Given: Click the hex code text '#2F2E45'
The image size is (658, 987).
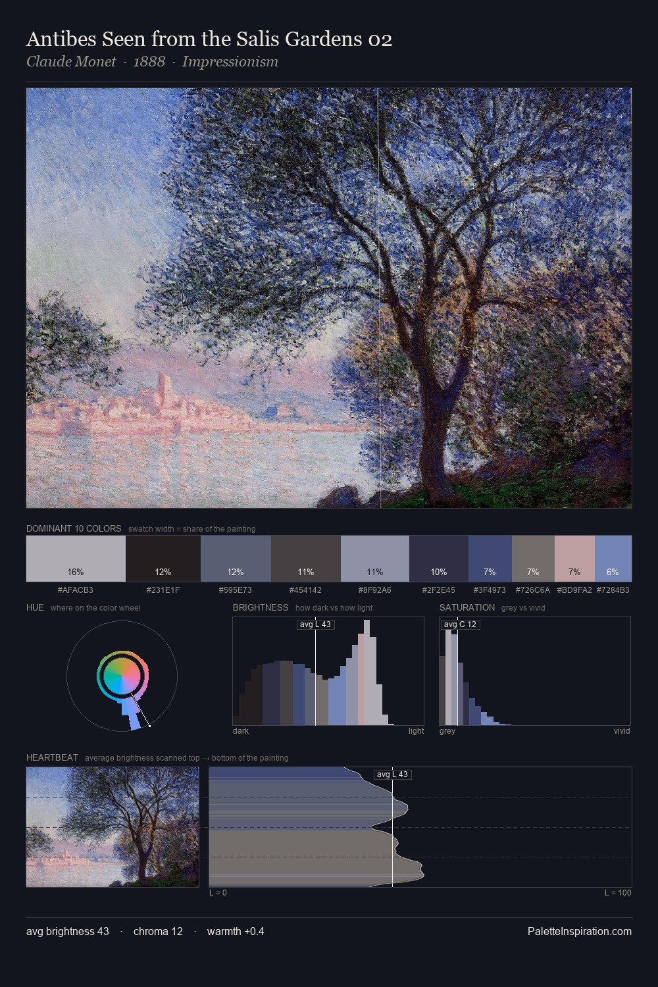Looking at the screenshot, I should pyautogui.click(x=439, y=590).
